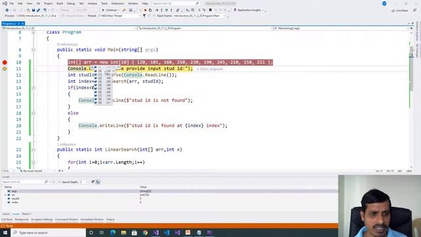Screen dimensions: 421x237
Task: Open the Extensions menu
Action: [118, 3]
